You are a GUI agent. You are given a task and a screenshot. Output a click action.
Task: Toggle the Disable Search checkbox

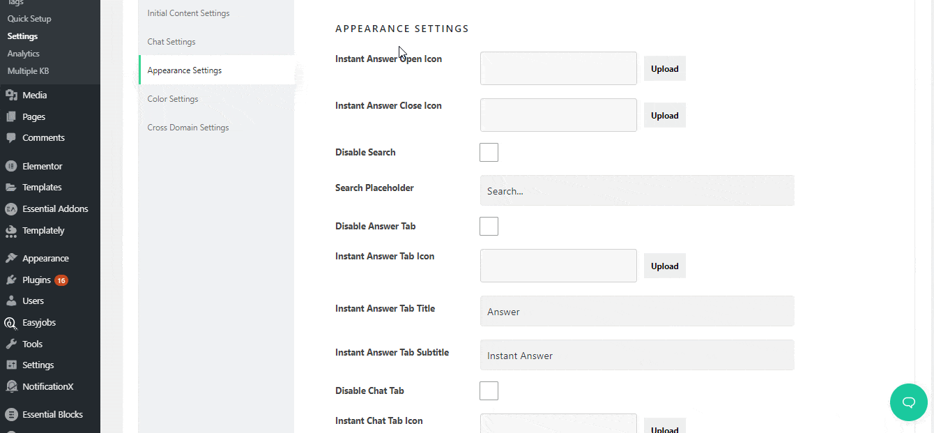click(x=489, y=152)
